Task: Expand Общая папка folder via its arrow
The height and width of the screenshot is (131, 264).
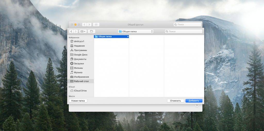Action: click(128, 36)
